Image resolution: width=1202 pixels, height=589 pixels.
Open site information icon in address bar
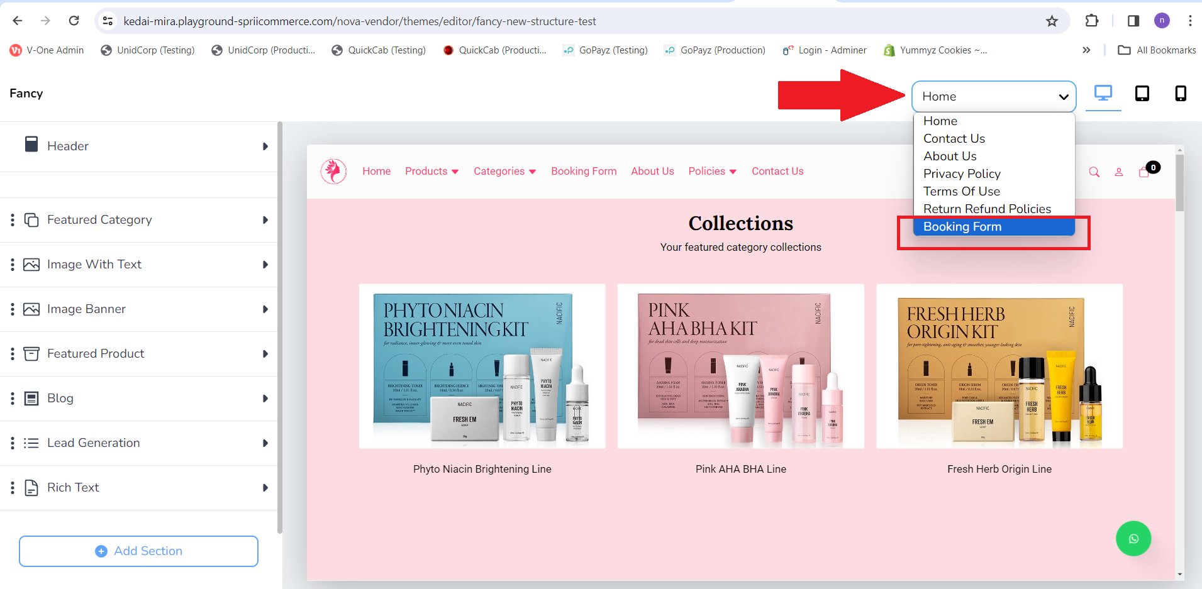coord(108,21)
